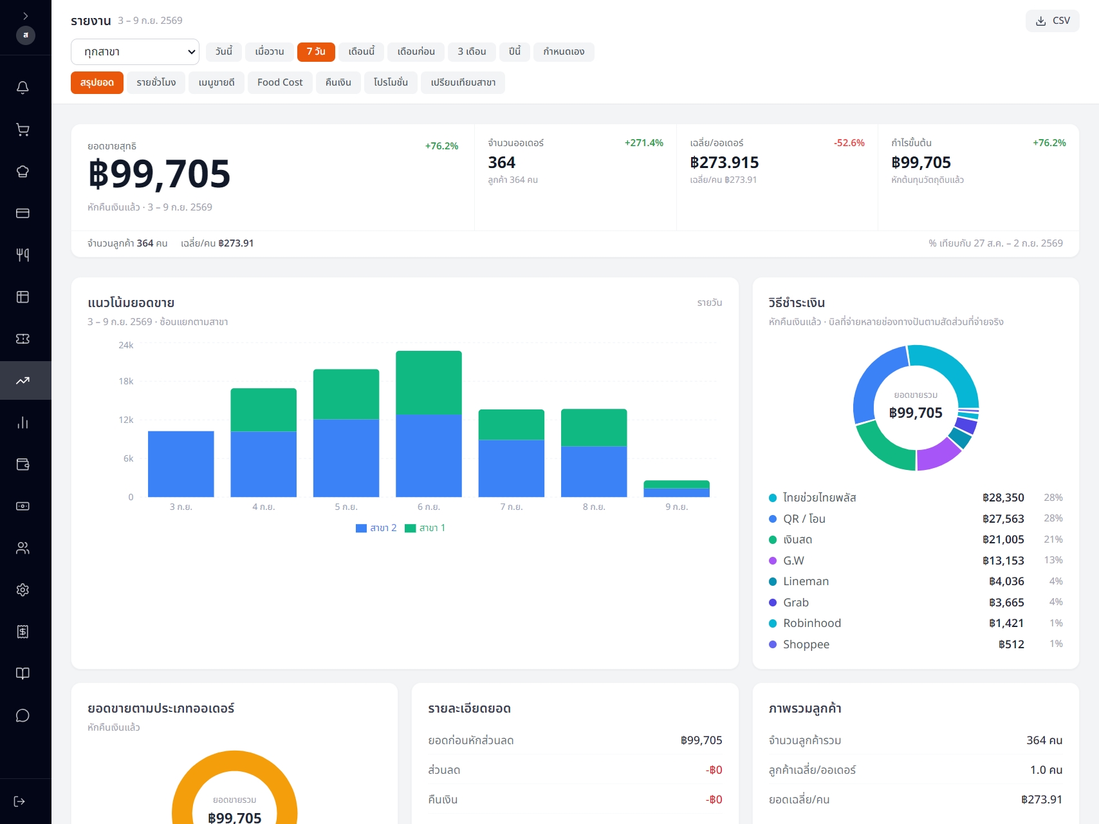Click the user avatar at sidebar top
The image size is (1099, 824).
(26, 35)
